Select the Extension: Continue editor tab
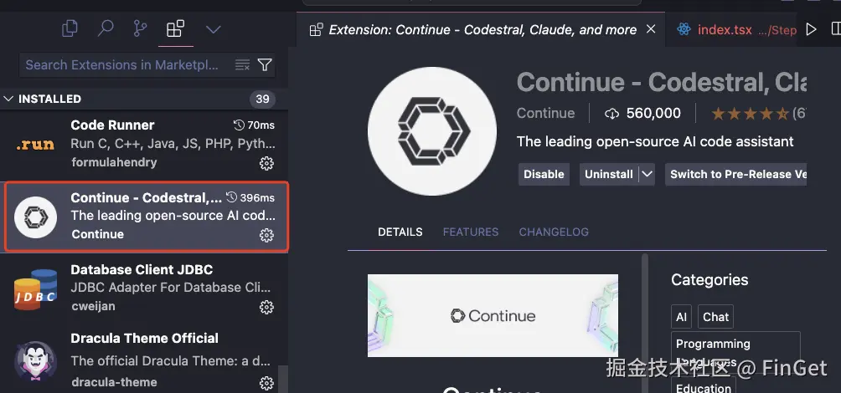841x393 pixels. [482, 29]
